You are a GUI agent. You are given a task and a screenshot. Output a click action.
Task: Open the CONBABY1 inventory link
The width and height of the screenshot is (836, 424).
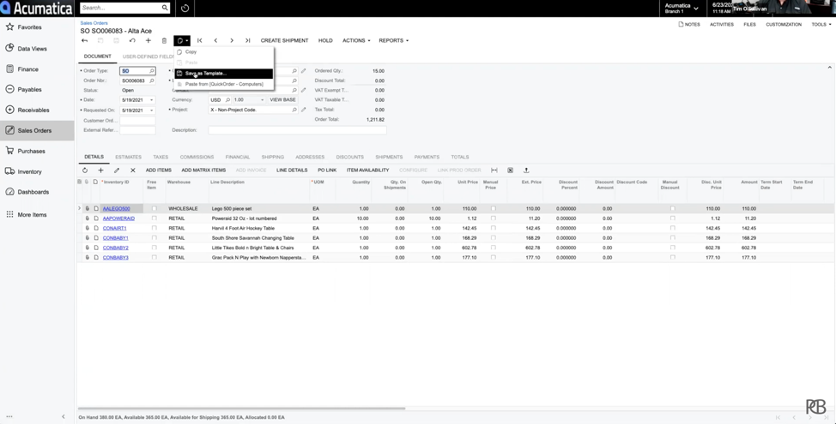click(115, 238)
